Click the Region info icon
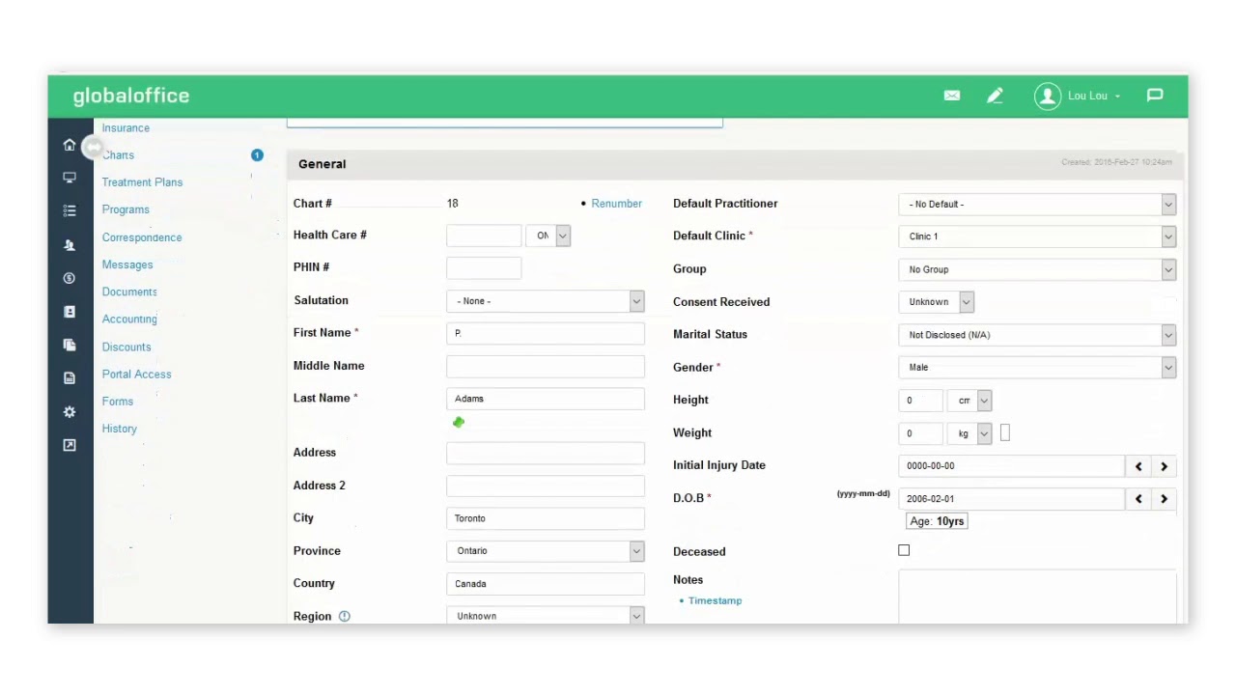Viewport: 1236px width, 695px height. coord(345,616)
